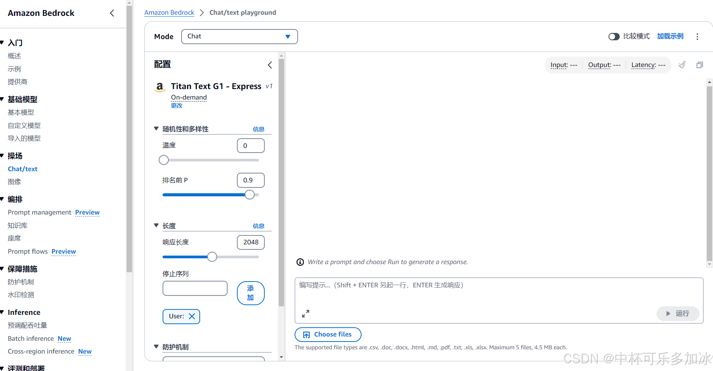Screen dimensions: 713x371
Task: Collapse the Inference sidebar group
Action: (x=2, y=312)
